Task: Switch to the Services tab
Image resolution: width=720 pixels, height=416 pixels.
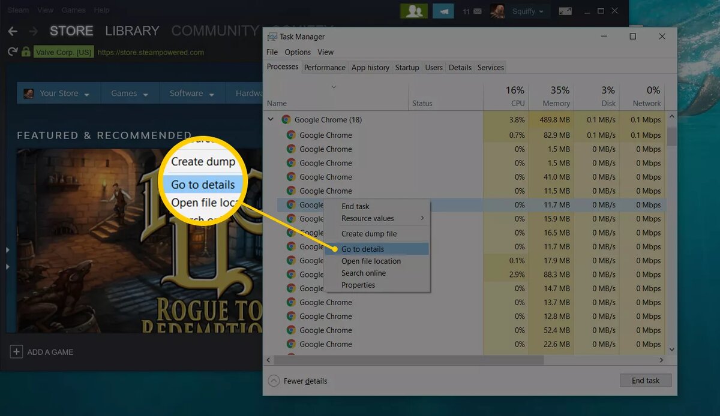Action: click(x=491, y=68)
